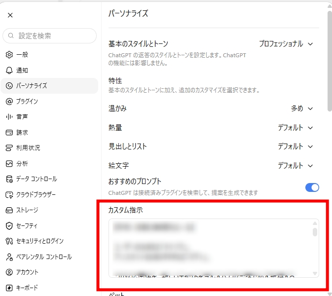Click the chart icon for 分析

[9, 164]
